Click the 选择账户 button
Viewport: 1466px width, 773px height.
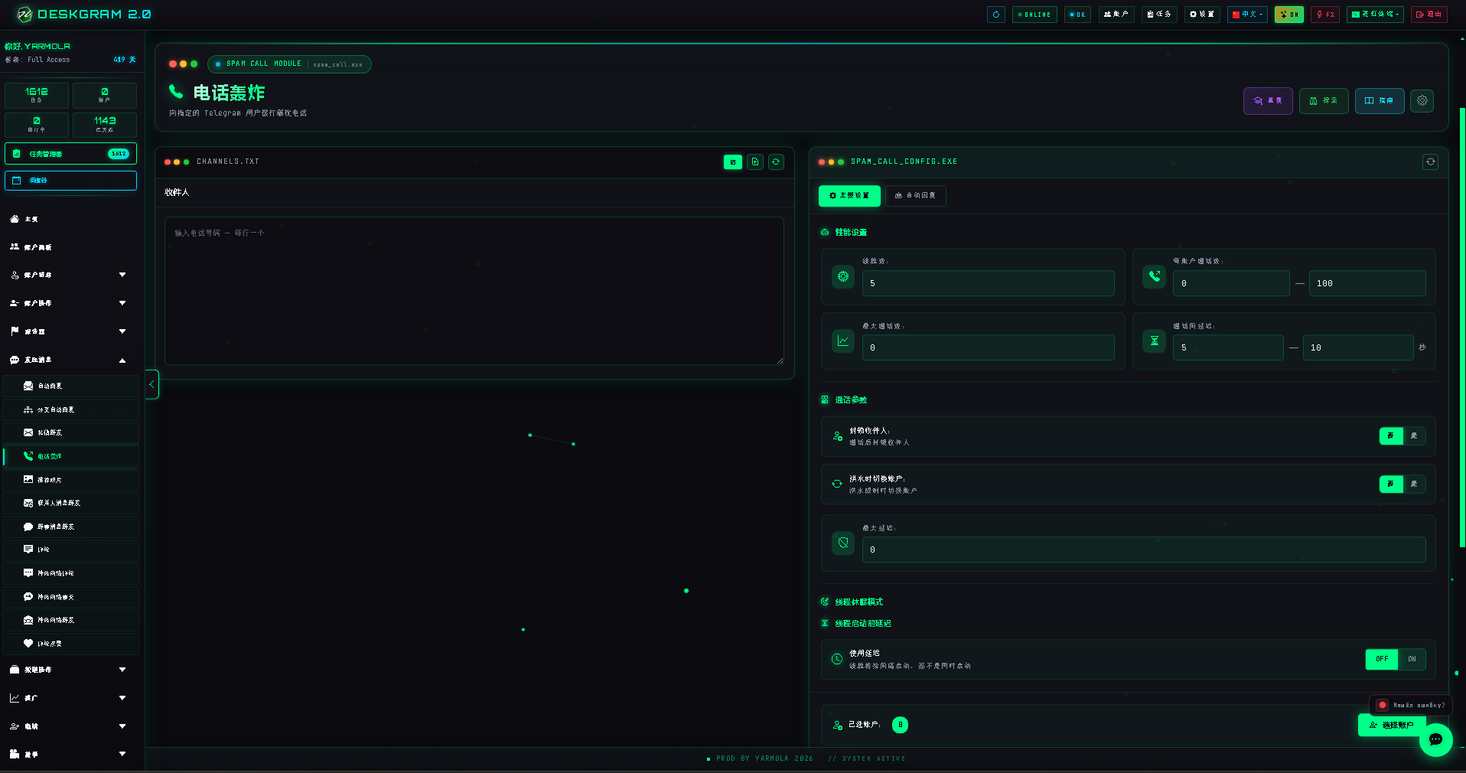point(1392,725)
